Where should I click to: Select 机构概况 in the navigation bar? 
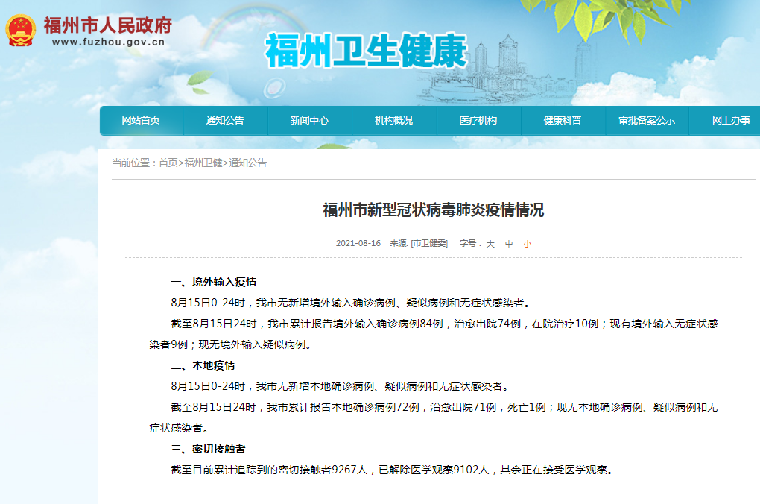[x=393, y=120]
